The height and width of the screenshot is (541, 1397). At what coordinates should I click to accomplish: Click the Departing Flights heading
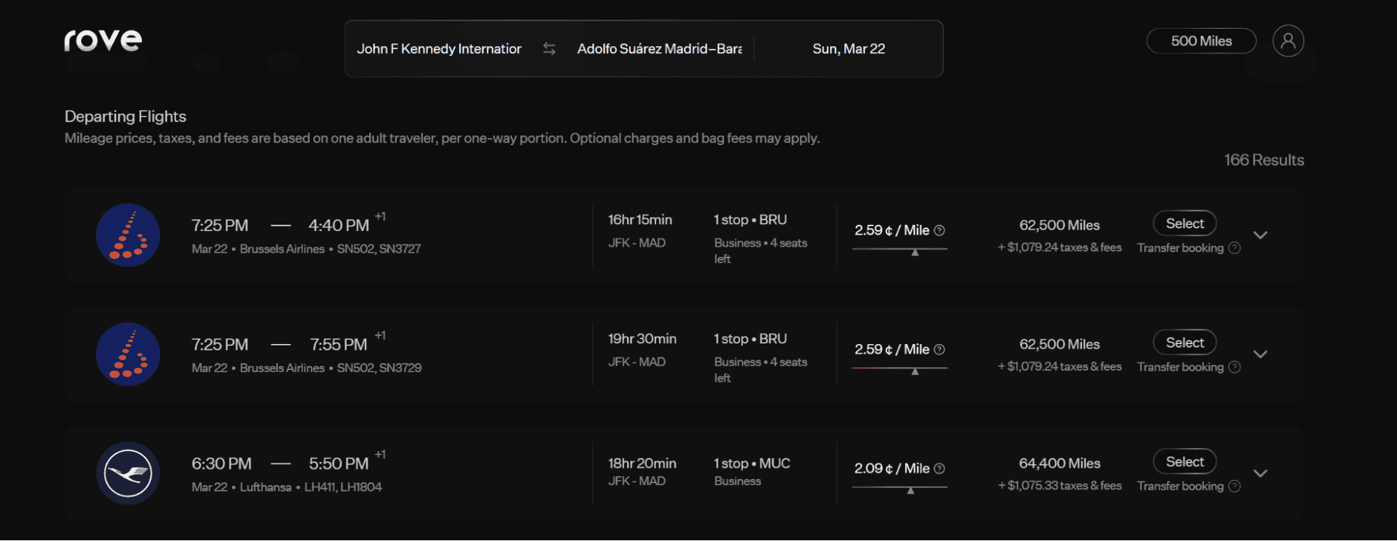[x=125, y=117]
